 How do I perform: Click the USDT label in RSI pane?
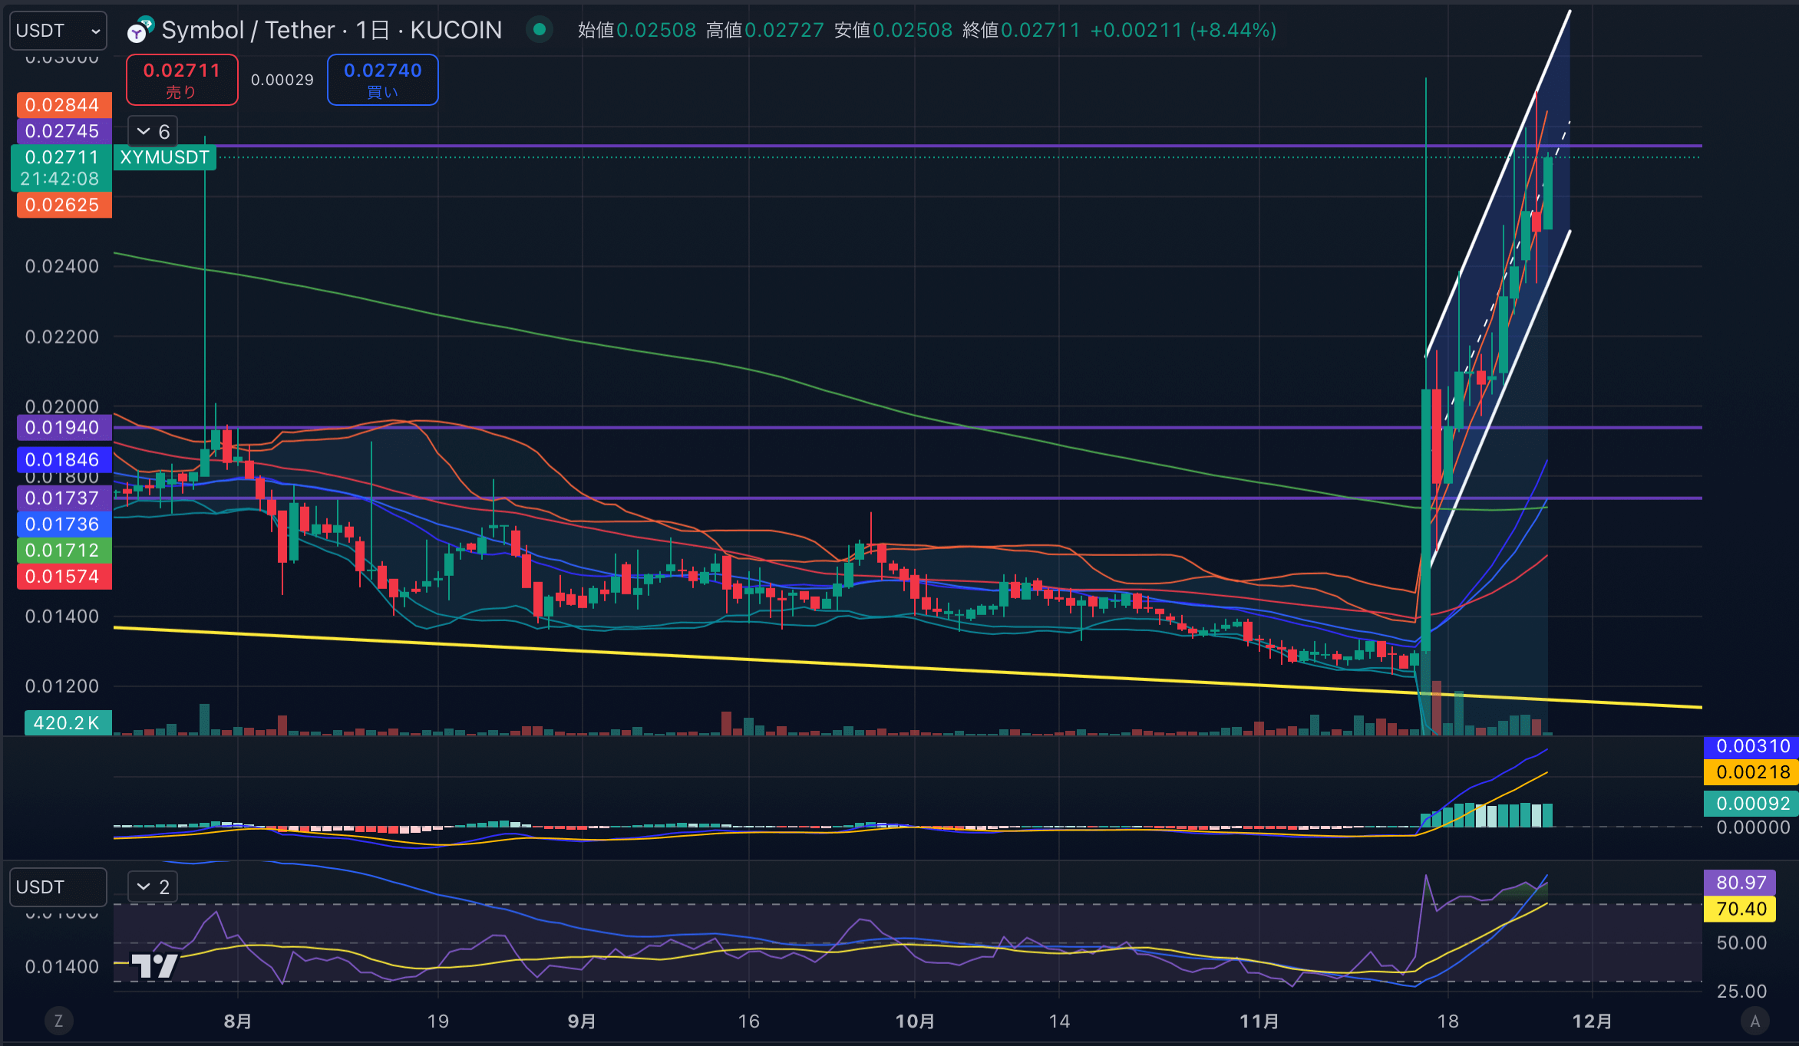[x=58, y=887]
